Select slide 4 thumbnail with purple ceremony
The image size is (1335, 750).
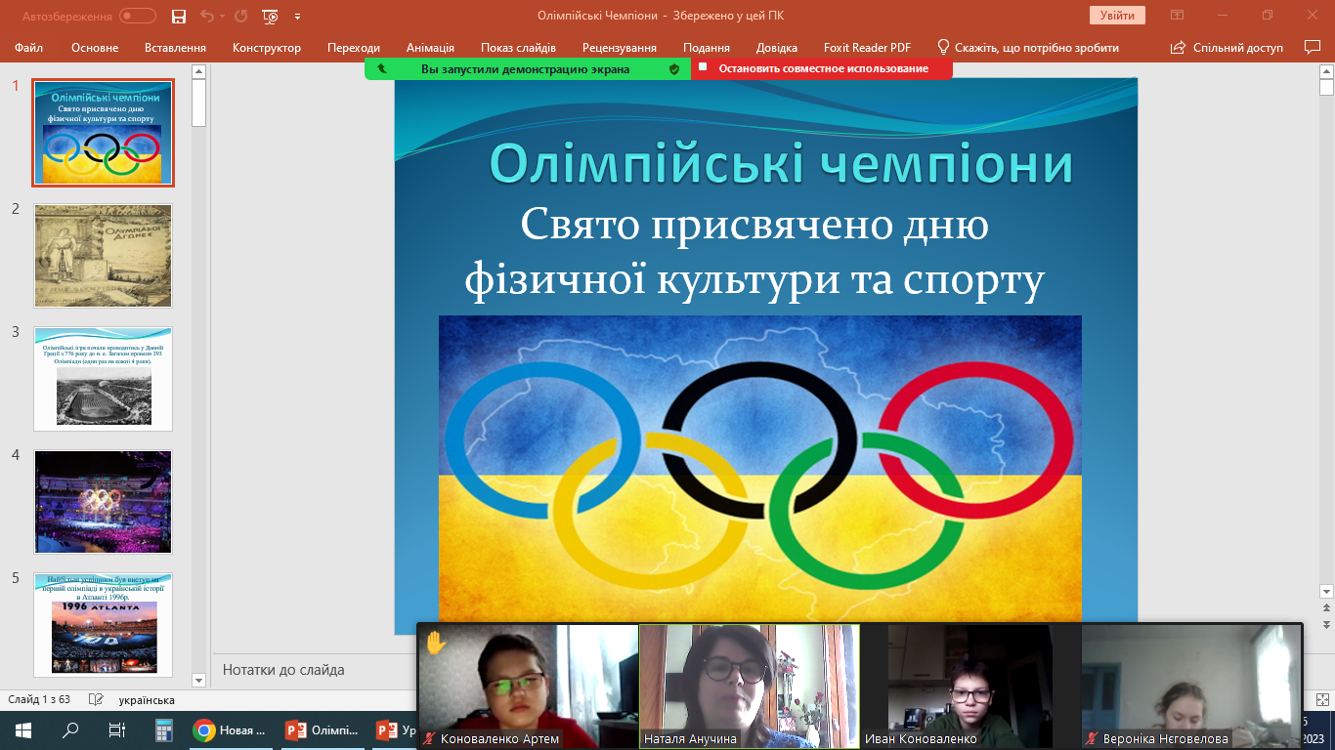tap(103, 502)
